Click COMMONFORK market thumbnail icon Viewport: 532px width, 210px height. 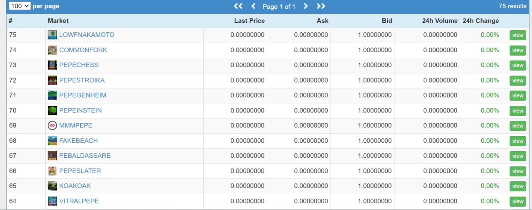(x=52, y=50)
